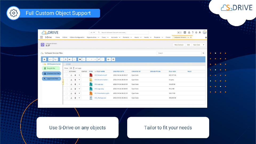This screenshot has height=144, width=256.
Task: Check the box for ICE Datasheet.pdf
Action: tap(67, 75)
